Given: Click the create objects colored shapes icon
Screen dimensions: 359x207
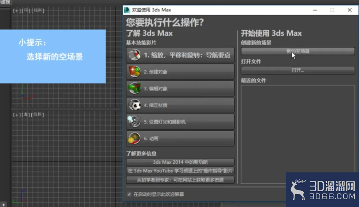Looking at the screenshot, I should [134, 71].
